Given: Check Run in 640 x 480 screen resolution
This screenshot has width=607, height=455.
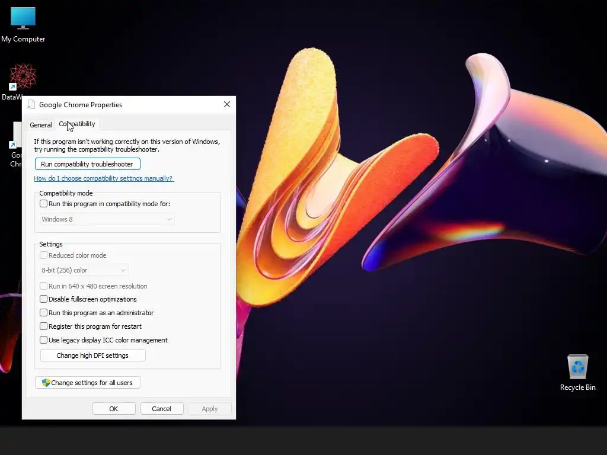Looking at the screenshot, I should click(43, 286).
